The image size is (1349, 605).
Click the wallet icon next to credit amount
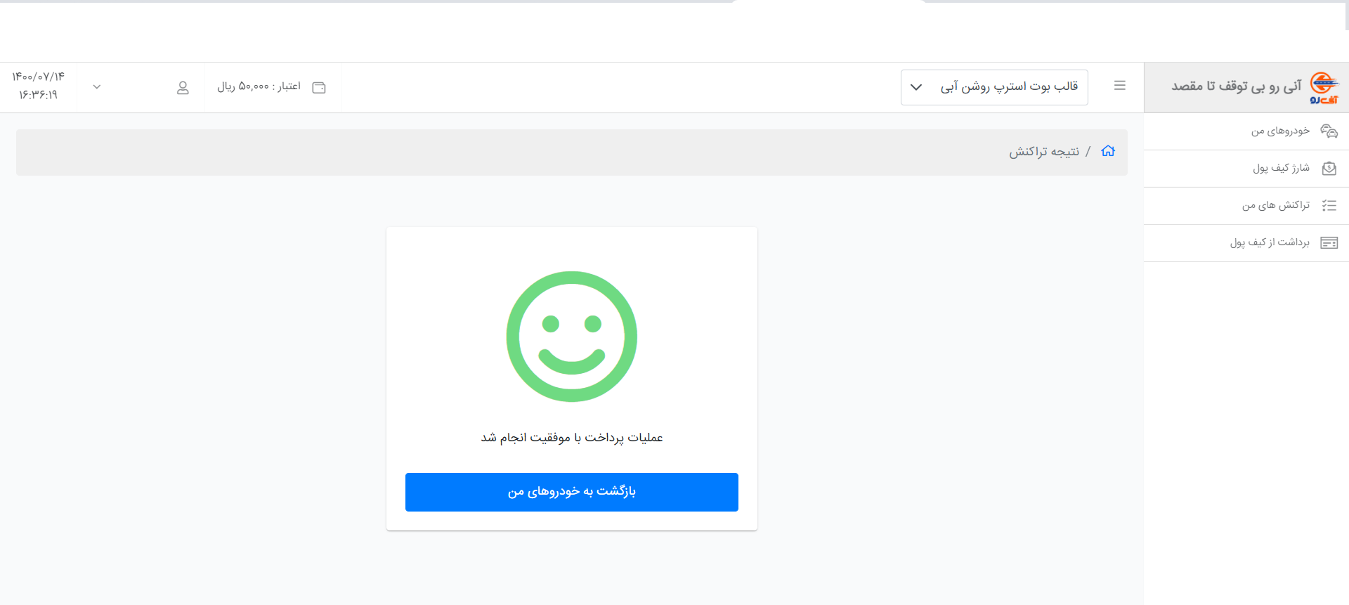(319, 87)
